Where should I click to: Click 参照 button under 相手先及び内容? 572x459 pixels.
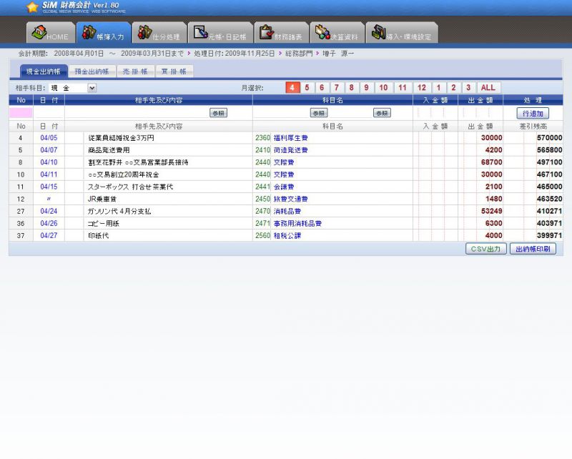pos(218,113)
